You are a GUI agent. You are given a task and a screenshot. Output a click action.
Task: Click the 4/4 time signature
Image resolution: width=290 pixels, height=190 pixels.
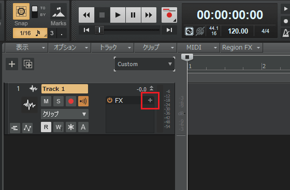[265, 31]
